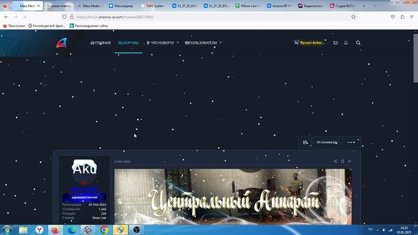Open OBS Studio in taskbar
The height and width of the screenshot is (235, 418).
coord(137,230)
